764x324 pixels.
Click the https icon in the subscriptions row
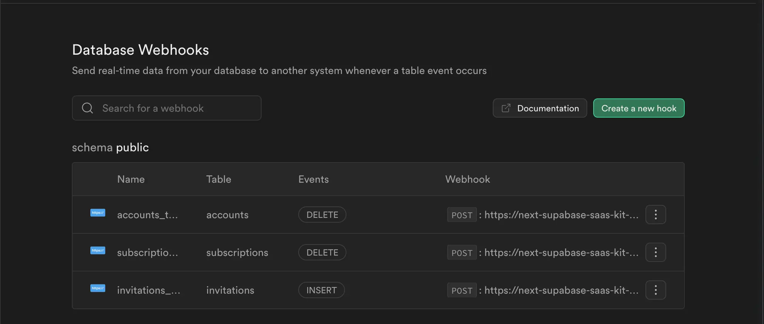tap(98, 250)
